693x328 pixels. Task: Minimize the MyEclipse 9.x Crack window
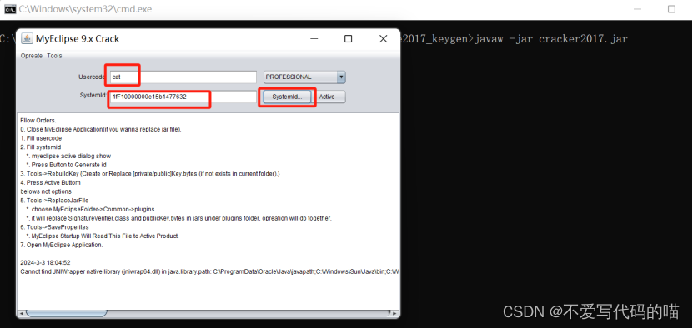point(314,39)
